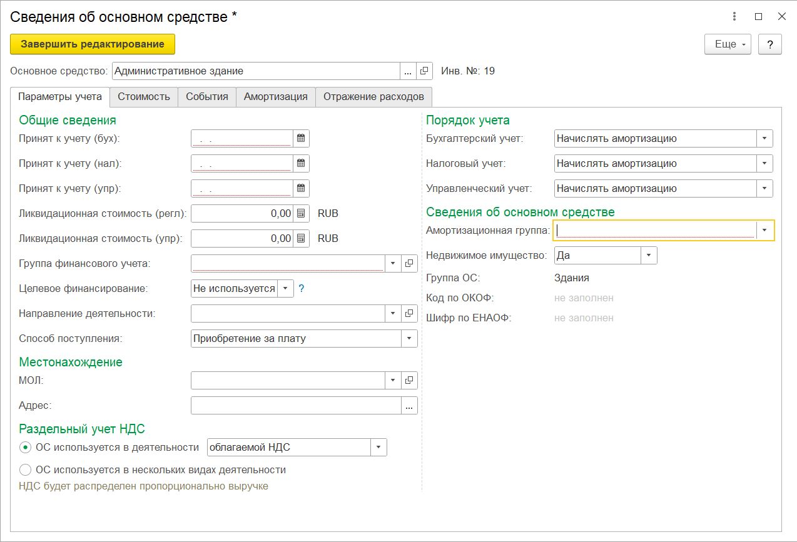Open the Отражение расходов tab
The height and width of the screenshot is (542, 797).
pyautogui.click(x=373, y=97)
